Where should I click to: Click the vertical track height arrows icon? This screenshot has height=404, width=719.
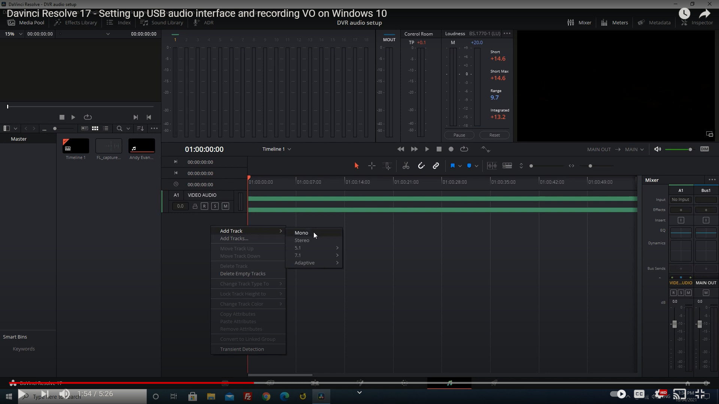click(521, 166)
